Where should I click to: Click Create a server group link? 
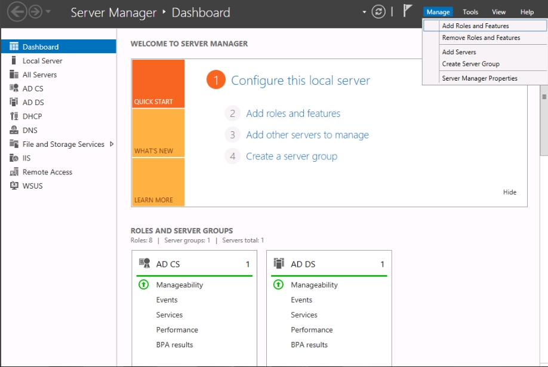coord(291,156)
